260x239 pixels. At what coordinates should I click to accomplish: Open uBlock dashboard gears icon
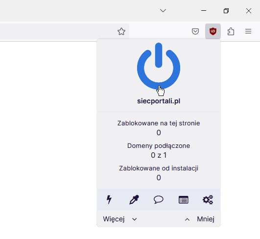(208, 199)
